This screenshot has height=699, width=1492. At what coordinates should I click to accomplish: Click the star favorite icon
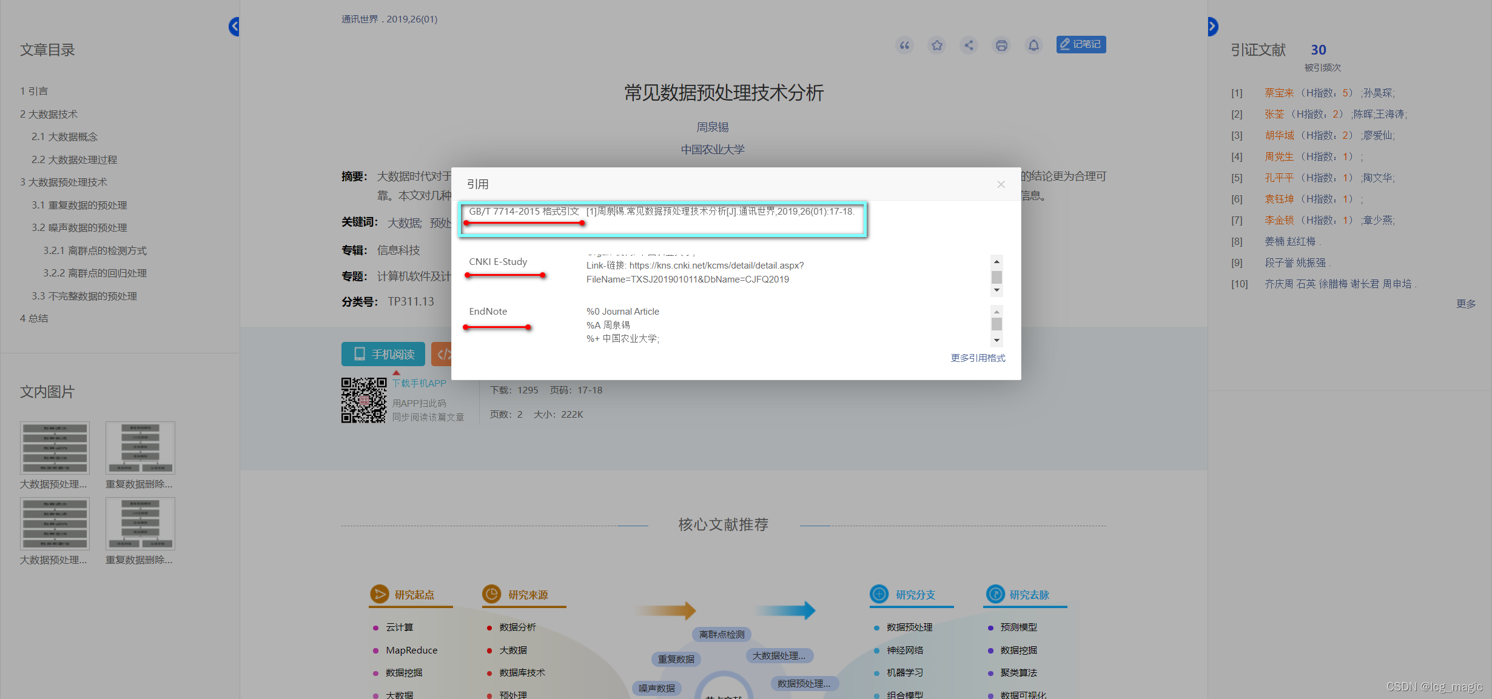(x=937, y=45)
